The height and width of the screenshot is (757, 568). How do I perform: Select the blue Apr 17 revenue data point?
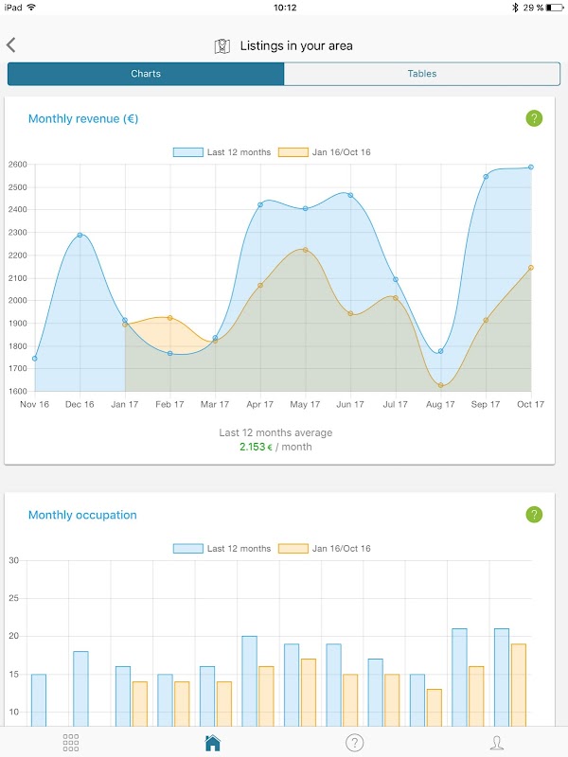coord(260,204)
